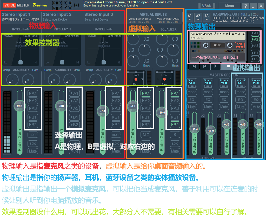Click the cassette file name display
Image resolution: width=266 pixels, height=217 pixels.
click(x=218, y=36)
